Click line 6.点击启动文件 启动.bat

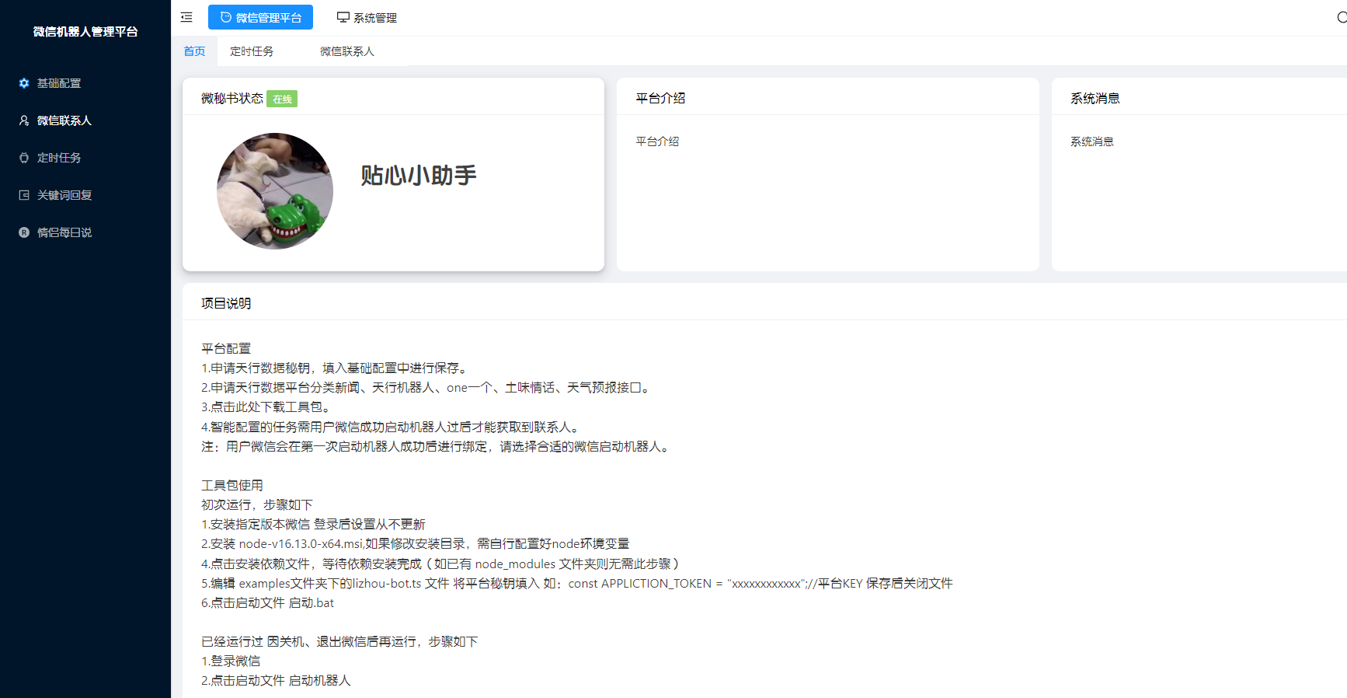tap(268, 603)
